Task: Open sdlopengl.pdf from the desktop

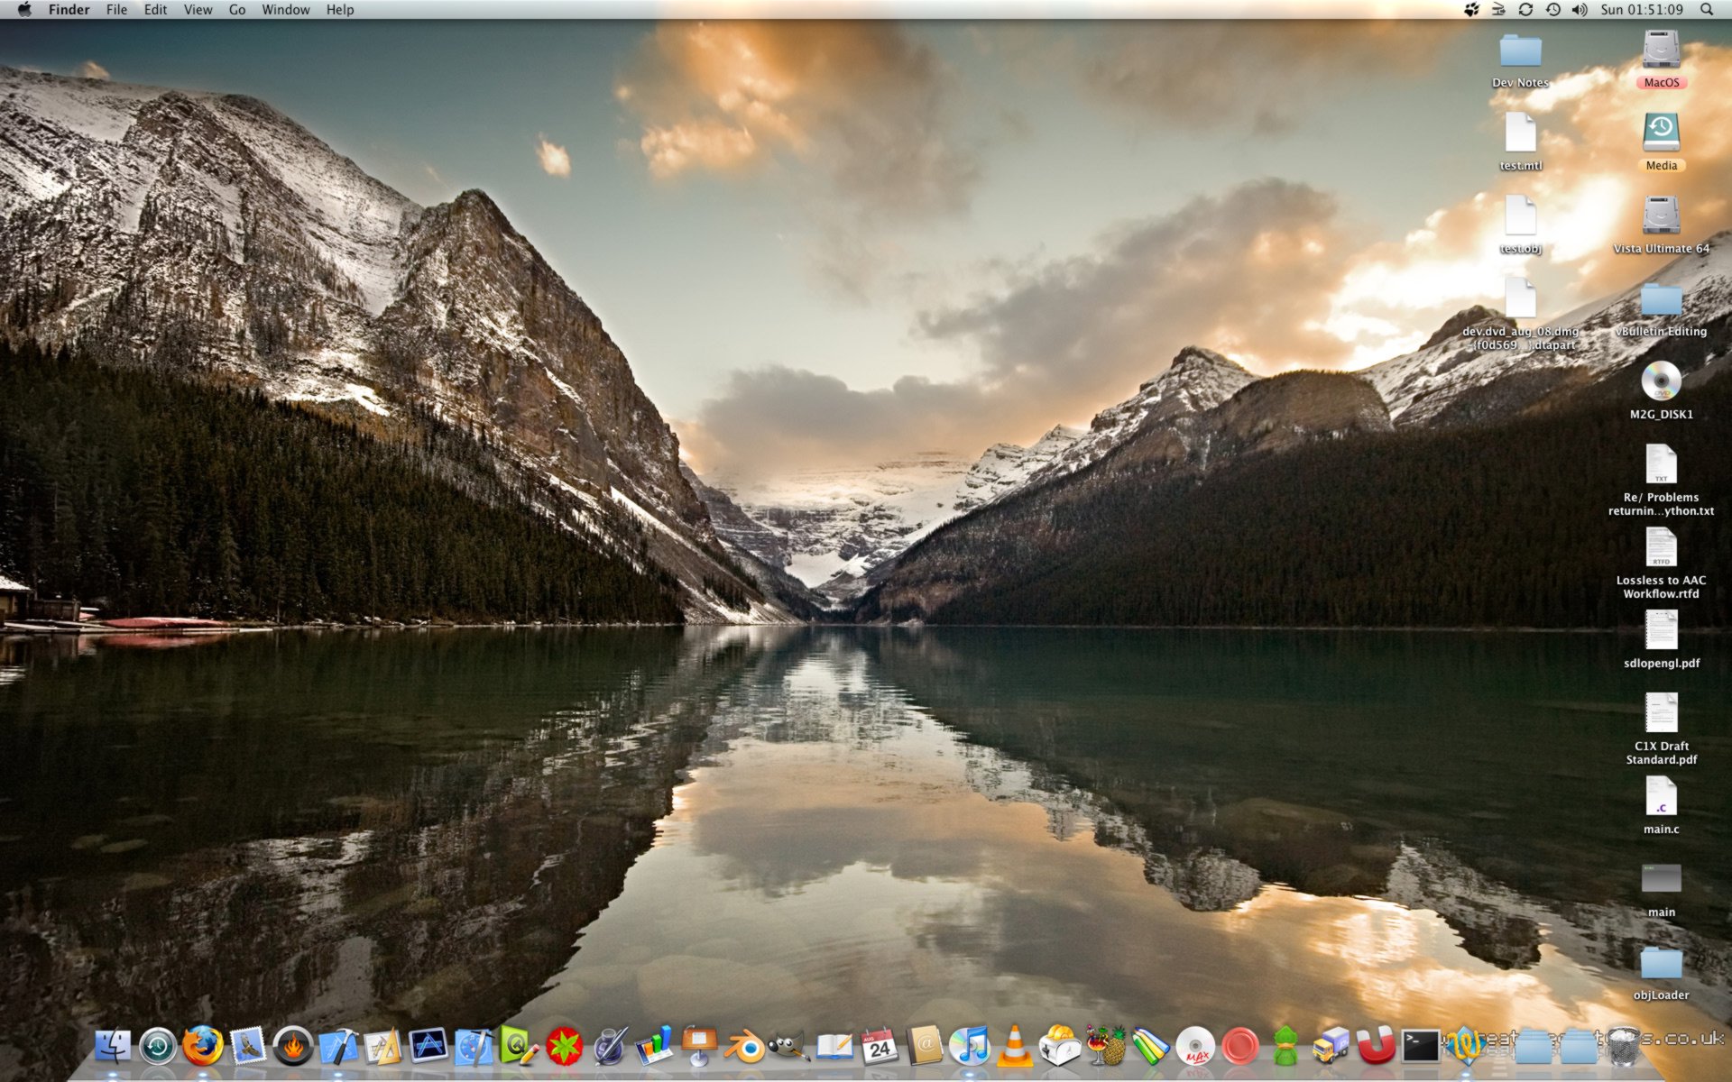Action: (1660, 631)
